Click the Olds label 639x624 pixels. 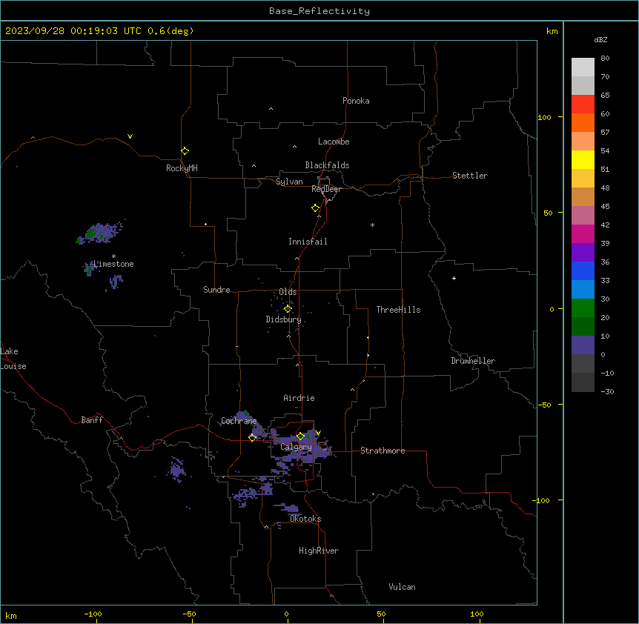[x=288, y=292]
